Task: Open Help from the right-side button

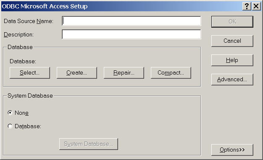Action: [232, 60]
